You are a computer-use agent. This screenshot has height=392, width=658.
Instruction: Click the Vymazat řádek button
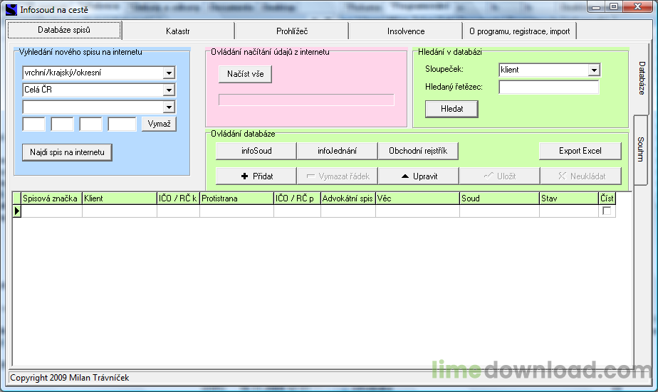pyautogui.click(x=338, y=176)
